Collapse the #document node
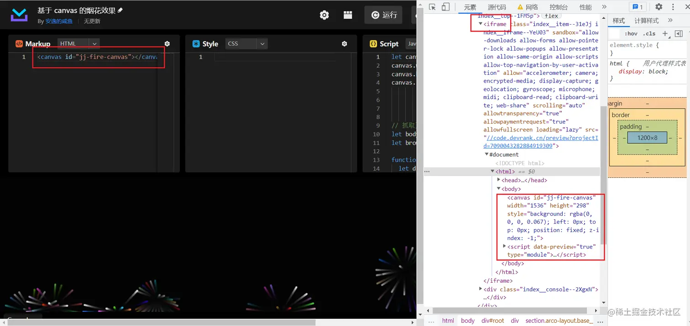The width and height of the screenshot is (690, 326). [486, 155]
